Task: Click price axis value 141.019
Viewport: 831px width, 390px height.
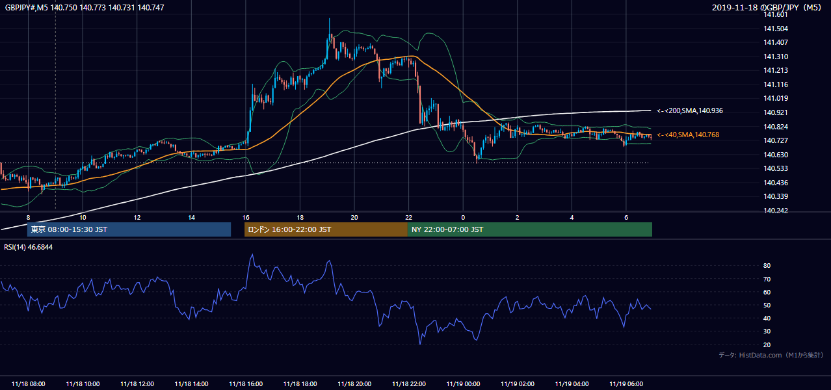Action: pos(776,99)
